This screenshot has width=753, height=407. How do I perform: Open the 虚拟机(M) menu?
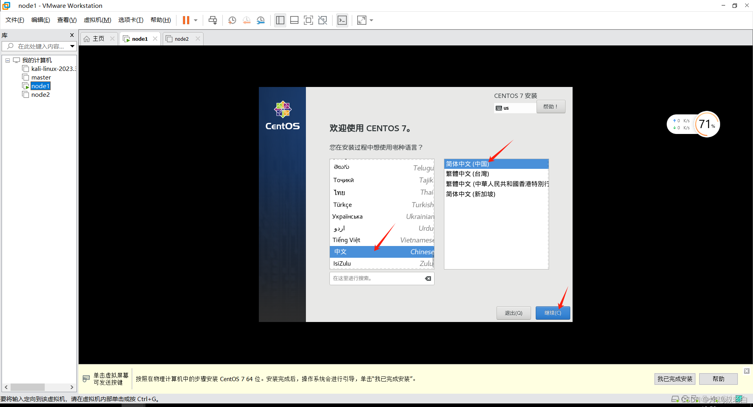coord(98,20)
